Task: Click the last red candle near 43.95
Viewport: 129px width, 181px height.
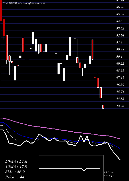Action: click(103, 107)
